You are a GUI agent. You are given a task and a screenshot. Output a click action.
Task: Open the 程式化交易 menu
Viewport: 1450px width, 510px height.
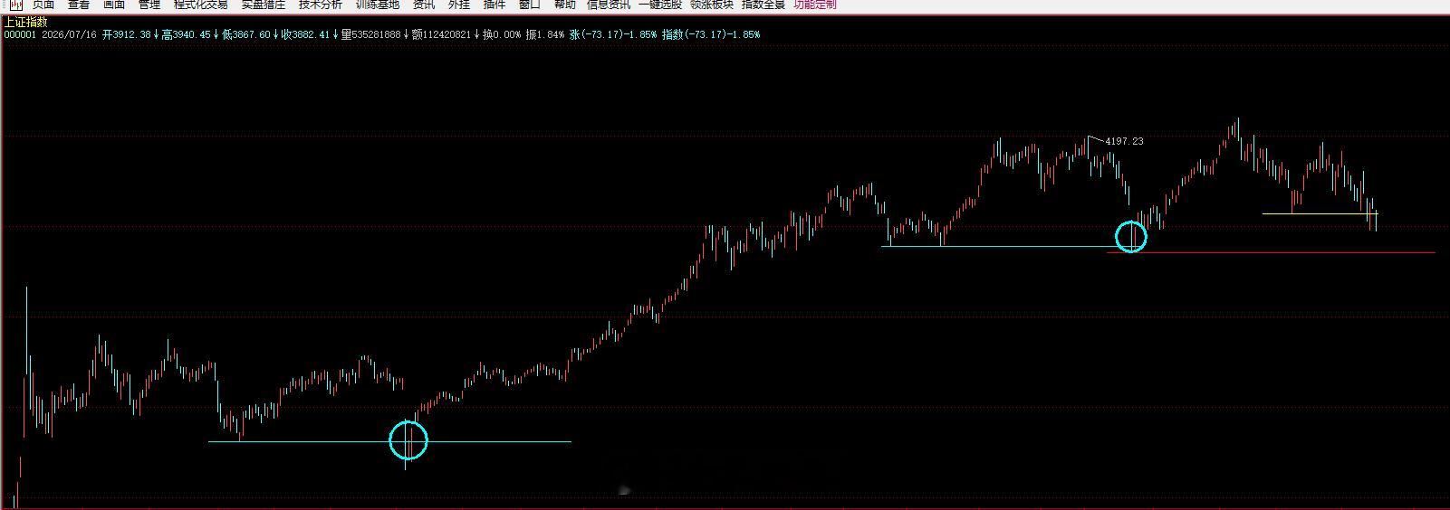[201, 5]
